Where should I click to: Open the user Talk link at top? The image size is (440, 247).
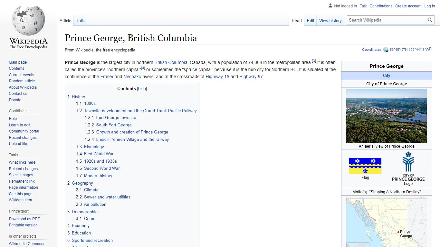point(363,6)
